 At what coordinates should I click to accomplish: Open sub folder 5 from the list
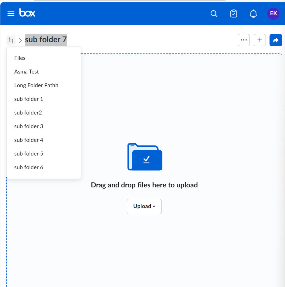point(29,153)
